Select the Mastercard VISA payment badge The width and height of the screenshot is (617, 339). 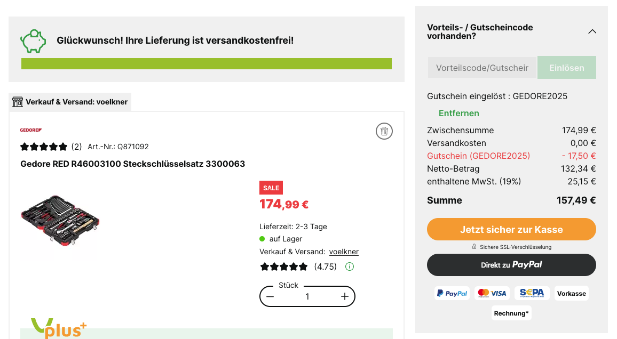[x=492, y=293]
